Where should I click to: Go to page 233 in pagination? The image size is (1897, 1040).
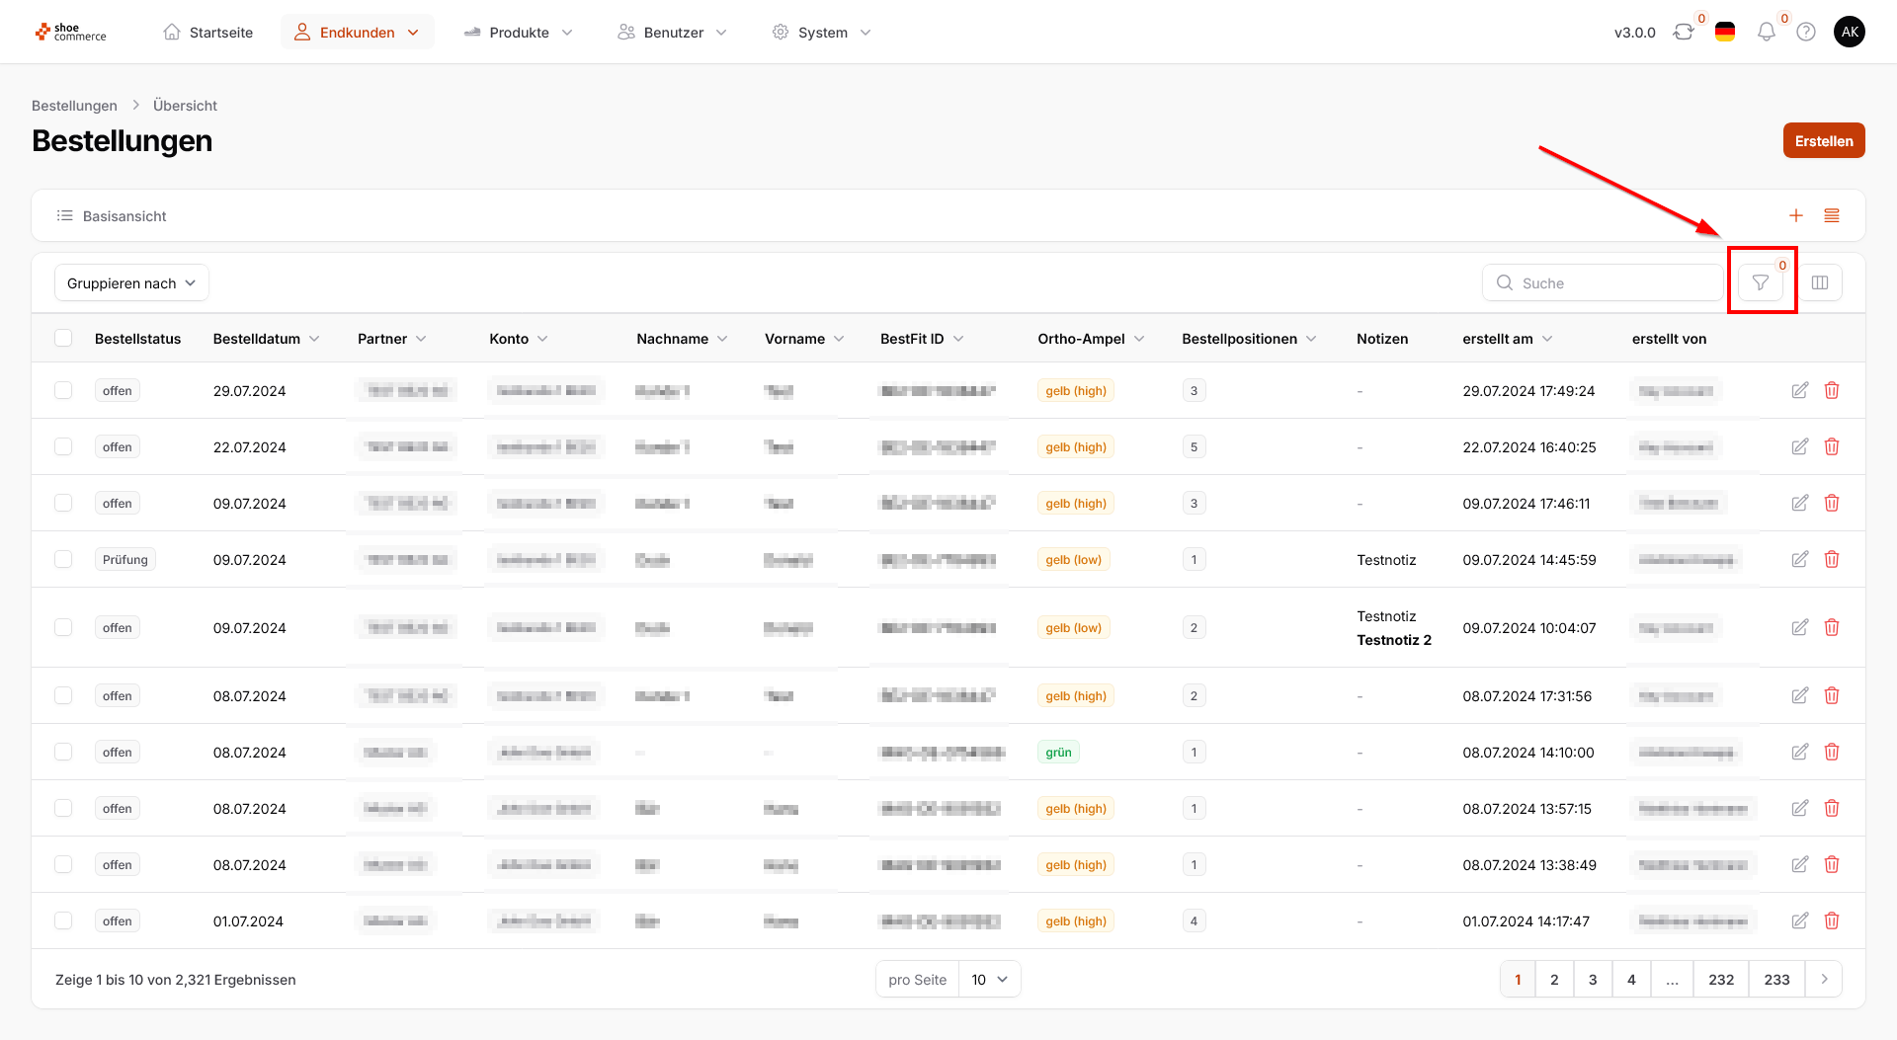(1775, 980)
